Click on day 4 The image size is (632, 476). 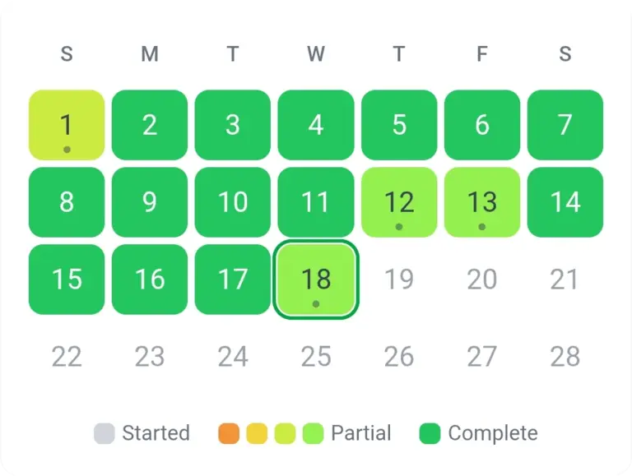[x=316, y=125]
